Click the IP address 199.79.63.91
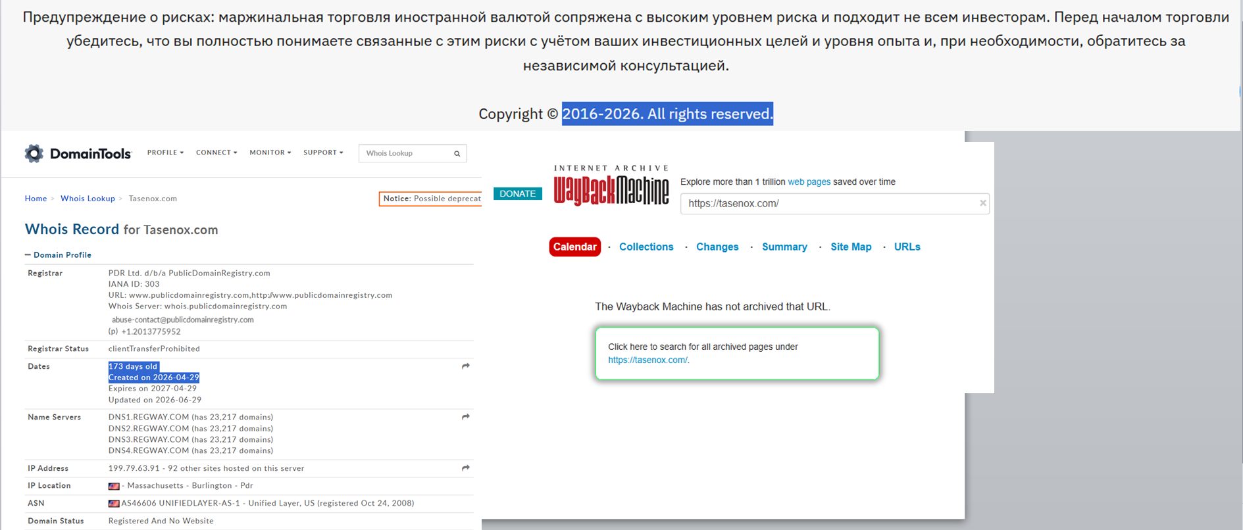 click(134, 468)
